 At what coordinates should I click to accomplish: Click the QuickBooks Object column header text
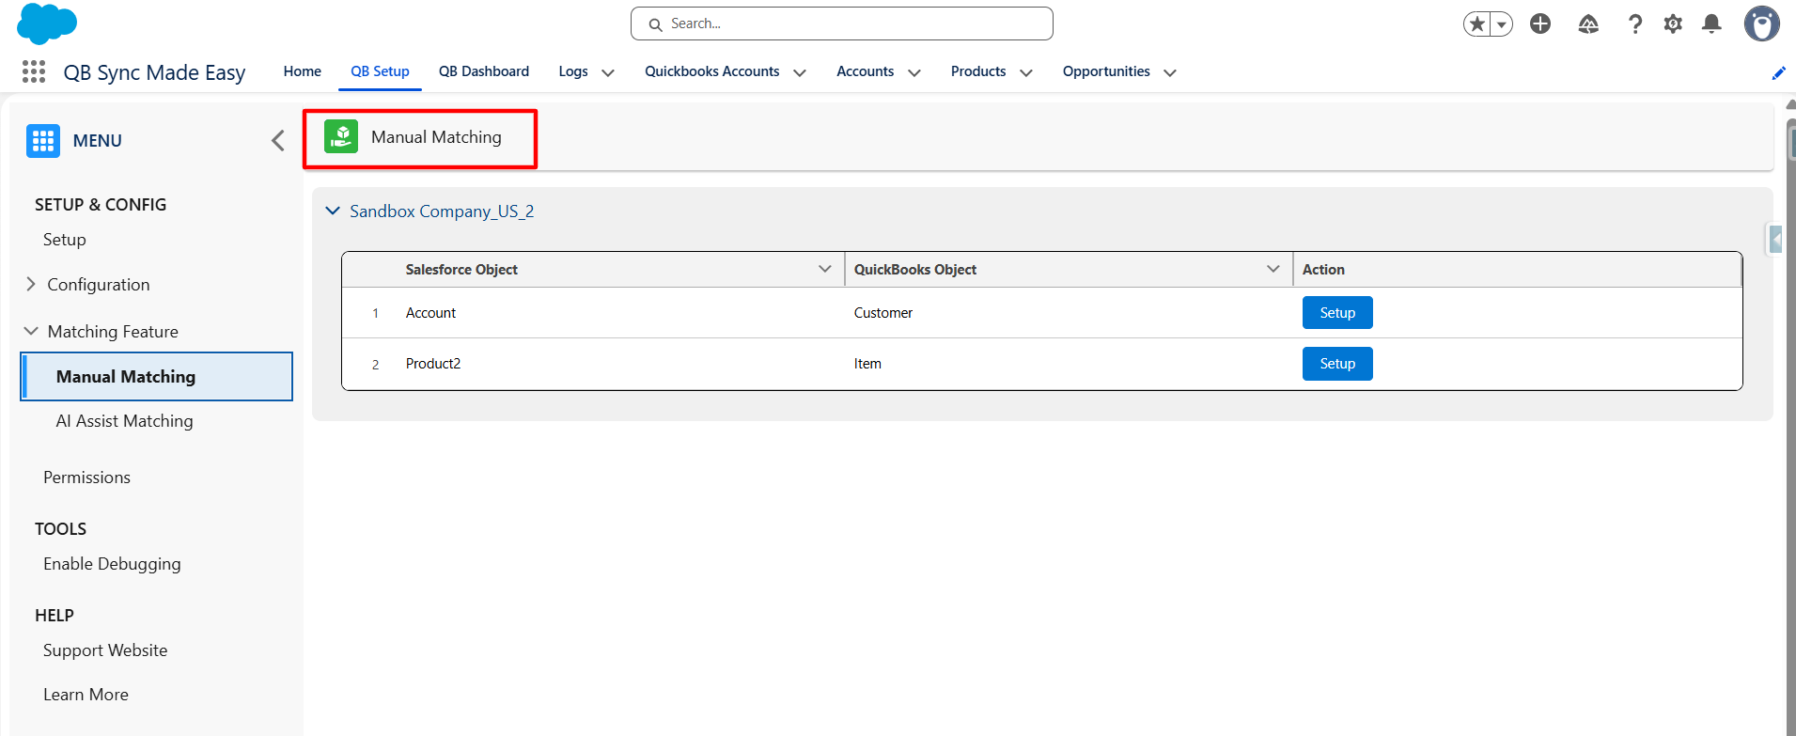point(915,269)
